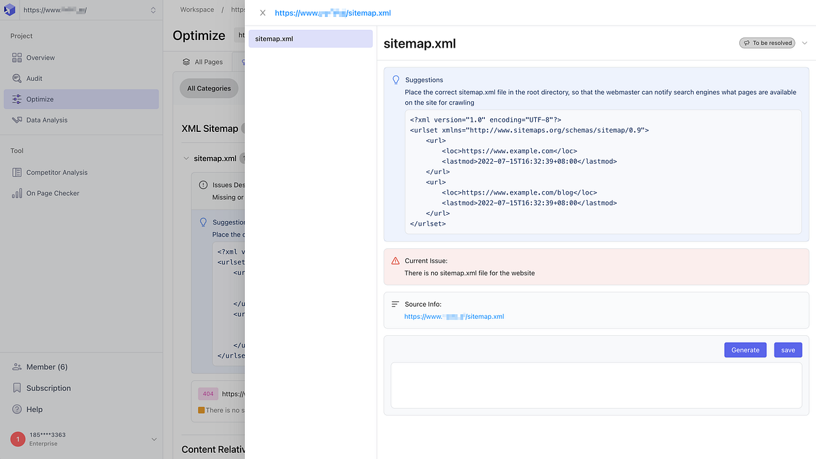816x459 pixels.
Task: Expand the account menu chevron for 185****3363
Action: click(x=154, y=439)
